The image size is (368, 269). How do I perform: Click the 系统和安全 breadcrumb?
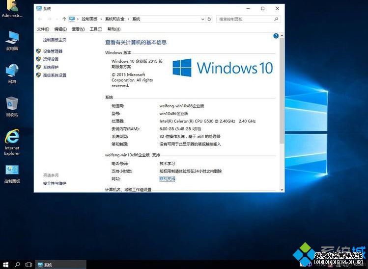pos(115,19)
